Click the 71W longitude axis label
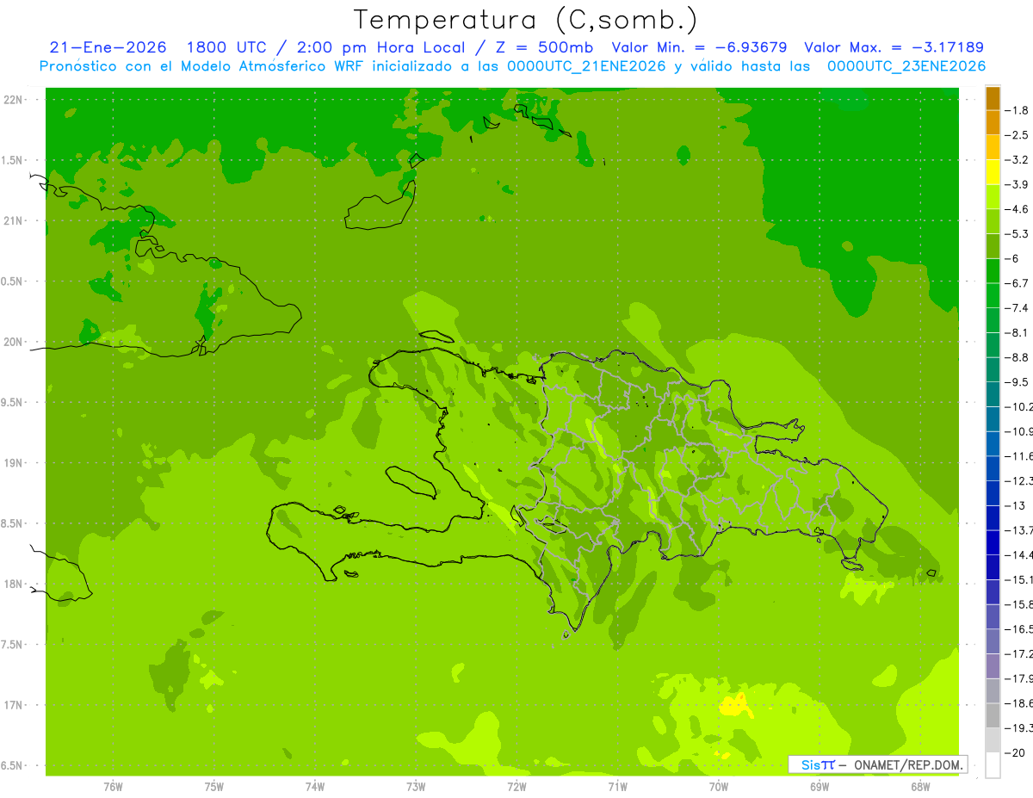The height and width of the screenshot is (798, 1033). click(x=617, y=787)
